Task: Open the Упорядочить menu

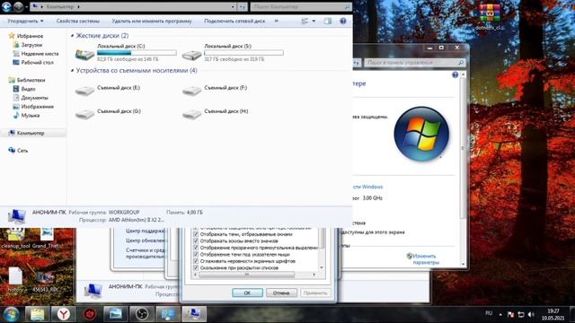Action: tap(25, 22)
